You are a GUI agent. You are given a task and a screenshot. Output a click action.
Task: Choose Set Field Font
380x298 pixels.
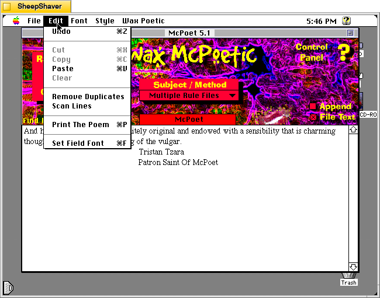point(87,143)
